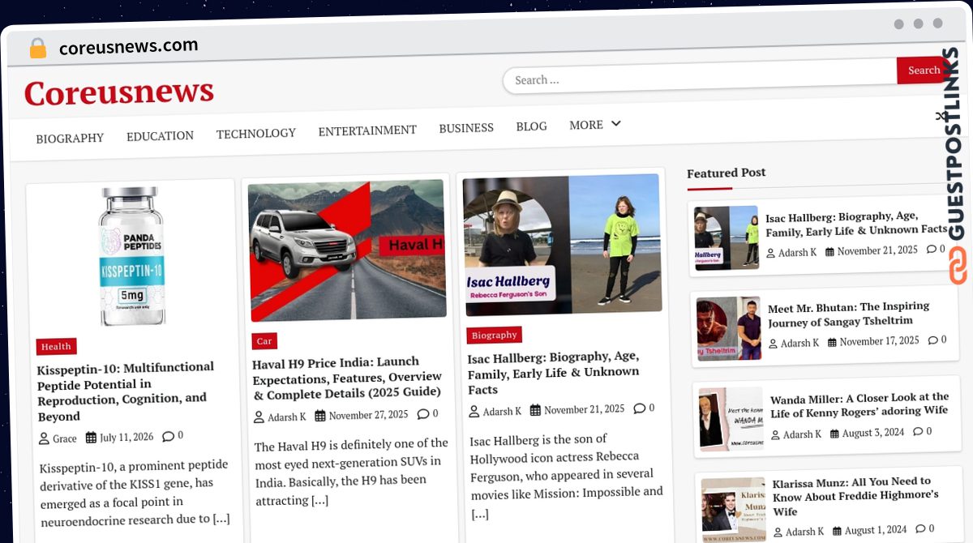
Task: Open the Education menu item
Action: pos(160,135)
